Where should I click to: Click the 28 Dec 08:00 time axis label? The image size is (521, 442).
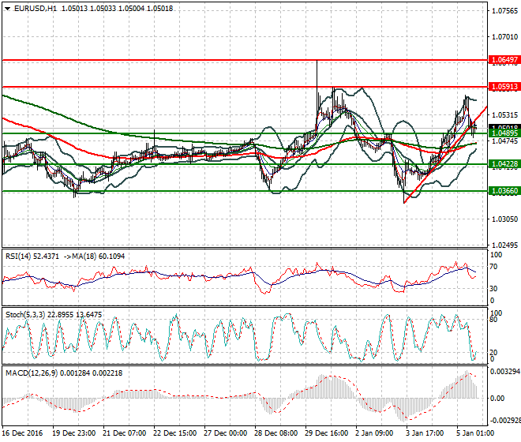(x=275, y=433)
